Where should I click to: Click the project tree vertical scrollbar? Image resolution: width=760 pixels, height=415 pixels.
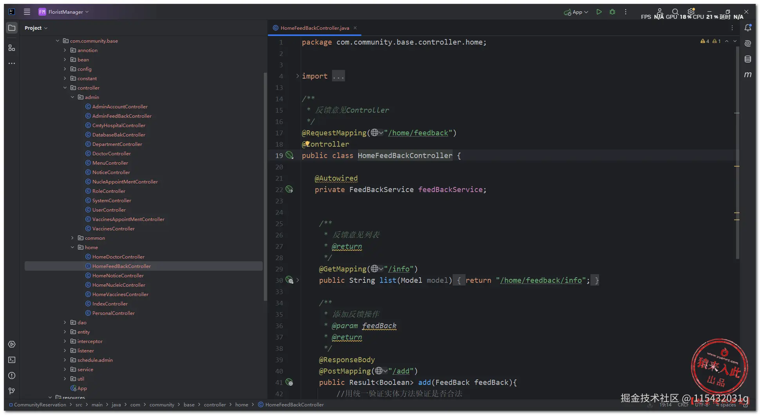click(x=265, y=187)
